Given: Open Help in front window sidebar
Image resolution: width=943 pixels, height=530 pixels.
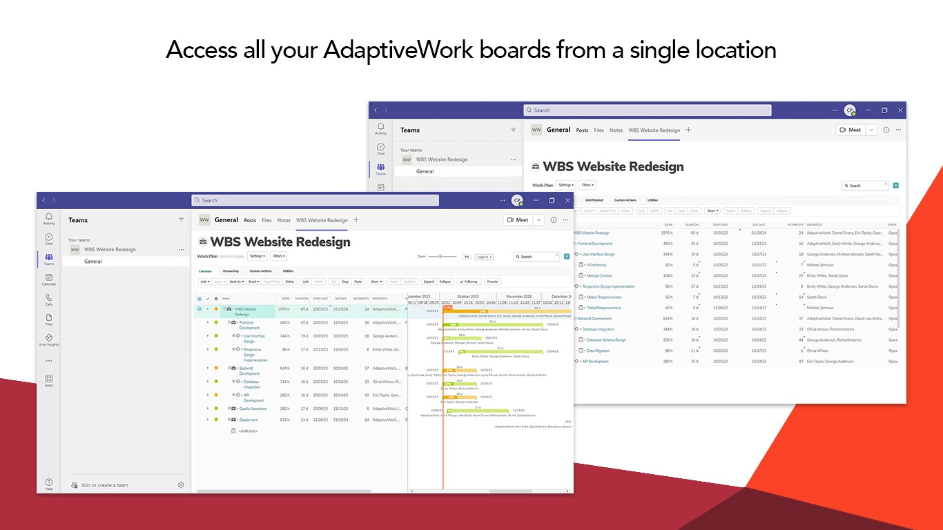Looking at the screenshot, I should point(49,484).
